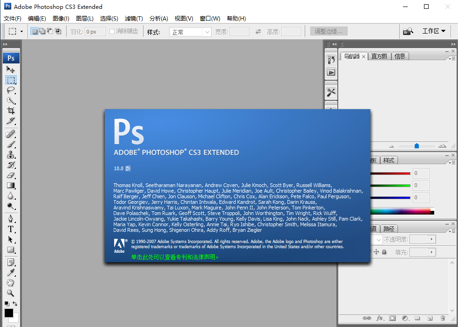Expand the toolbox to two columns
The width and height of the screenshot is (458, 327).
5,44
